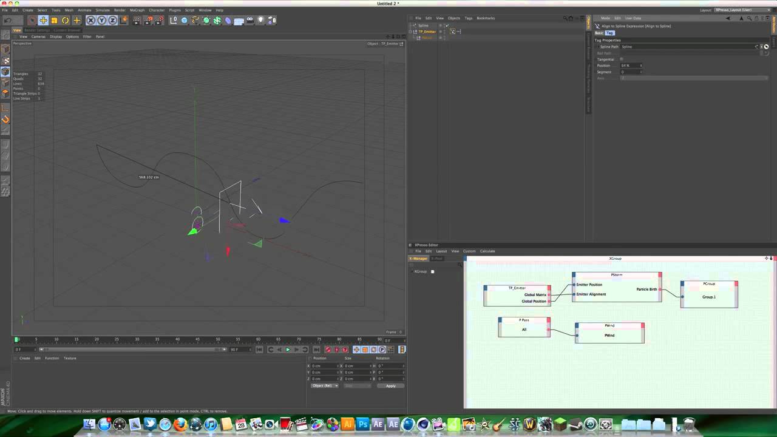The height and width of the screenshot is (437, 777).
Task: Select the Scale tool icon
Action: (x=54, y=20)
